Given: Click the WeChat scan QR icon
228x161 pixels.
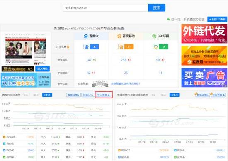Looking at the screenshot, I should (x=169, y=19).
